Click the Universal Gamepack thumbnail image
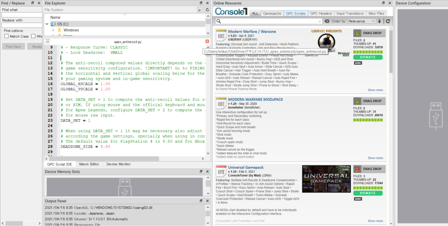The height and width of the screenshot is (226, 448). click(326, 179)
